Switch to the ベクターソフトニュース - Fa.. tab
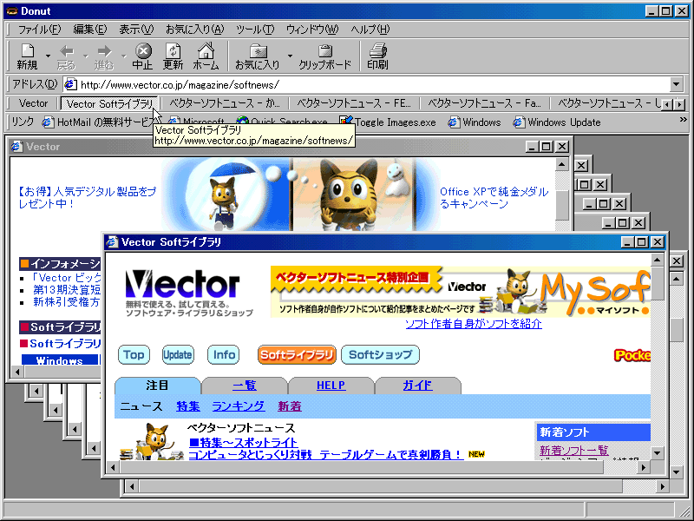Screen dimensions: 694x521 484,103
